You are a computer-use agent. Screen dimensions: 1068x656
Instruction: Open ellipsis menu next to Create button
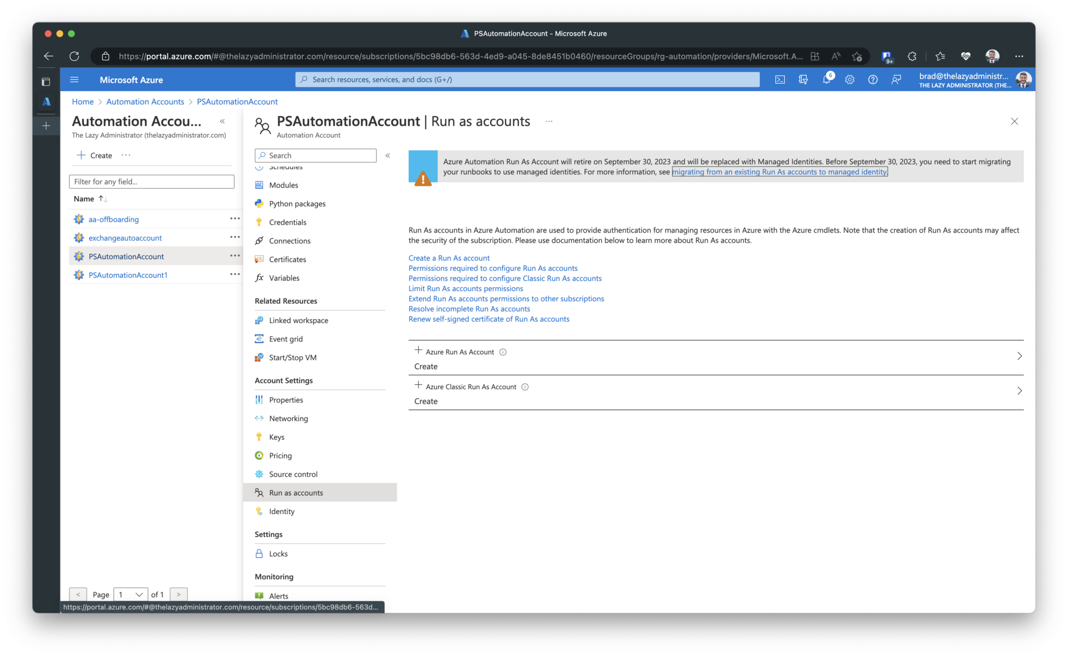click(126, 155)
